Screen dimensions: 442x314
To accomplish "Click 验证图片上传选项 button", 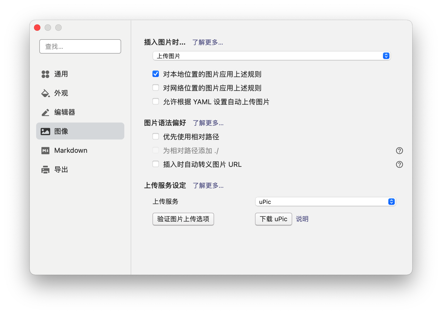I will [183, 219].
